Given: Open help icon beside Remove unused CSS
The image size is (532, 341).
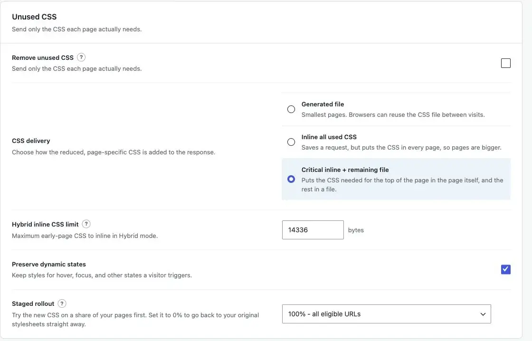Looking at the screenshot, I should pyautogui.click(x=81, y=57).
